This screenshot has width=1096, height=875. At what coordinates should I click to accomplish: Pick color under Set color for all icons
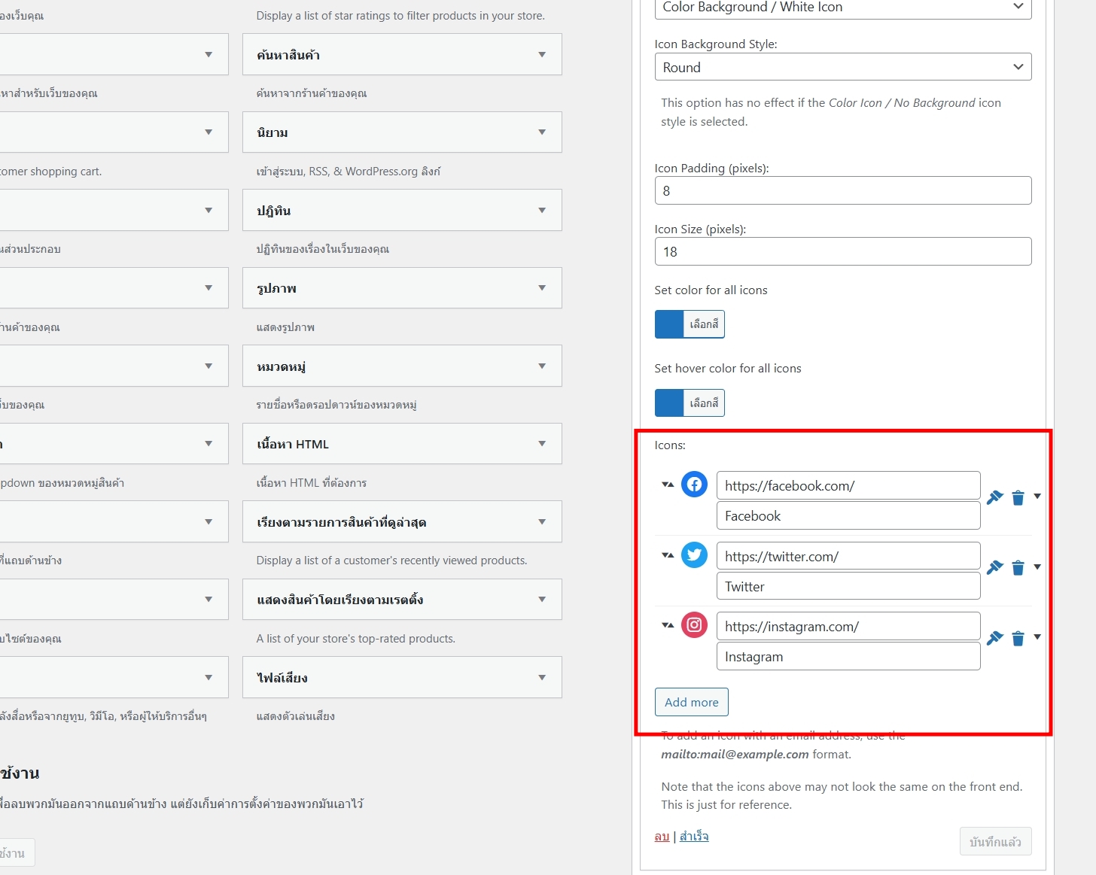point(690,324)
